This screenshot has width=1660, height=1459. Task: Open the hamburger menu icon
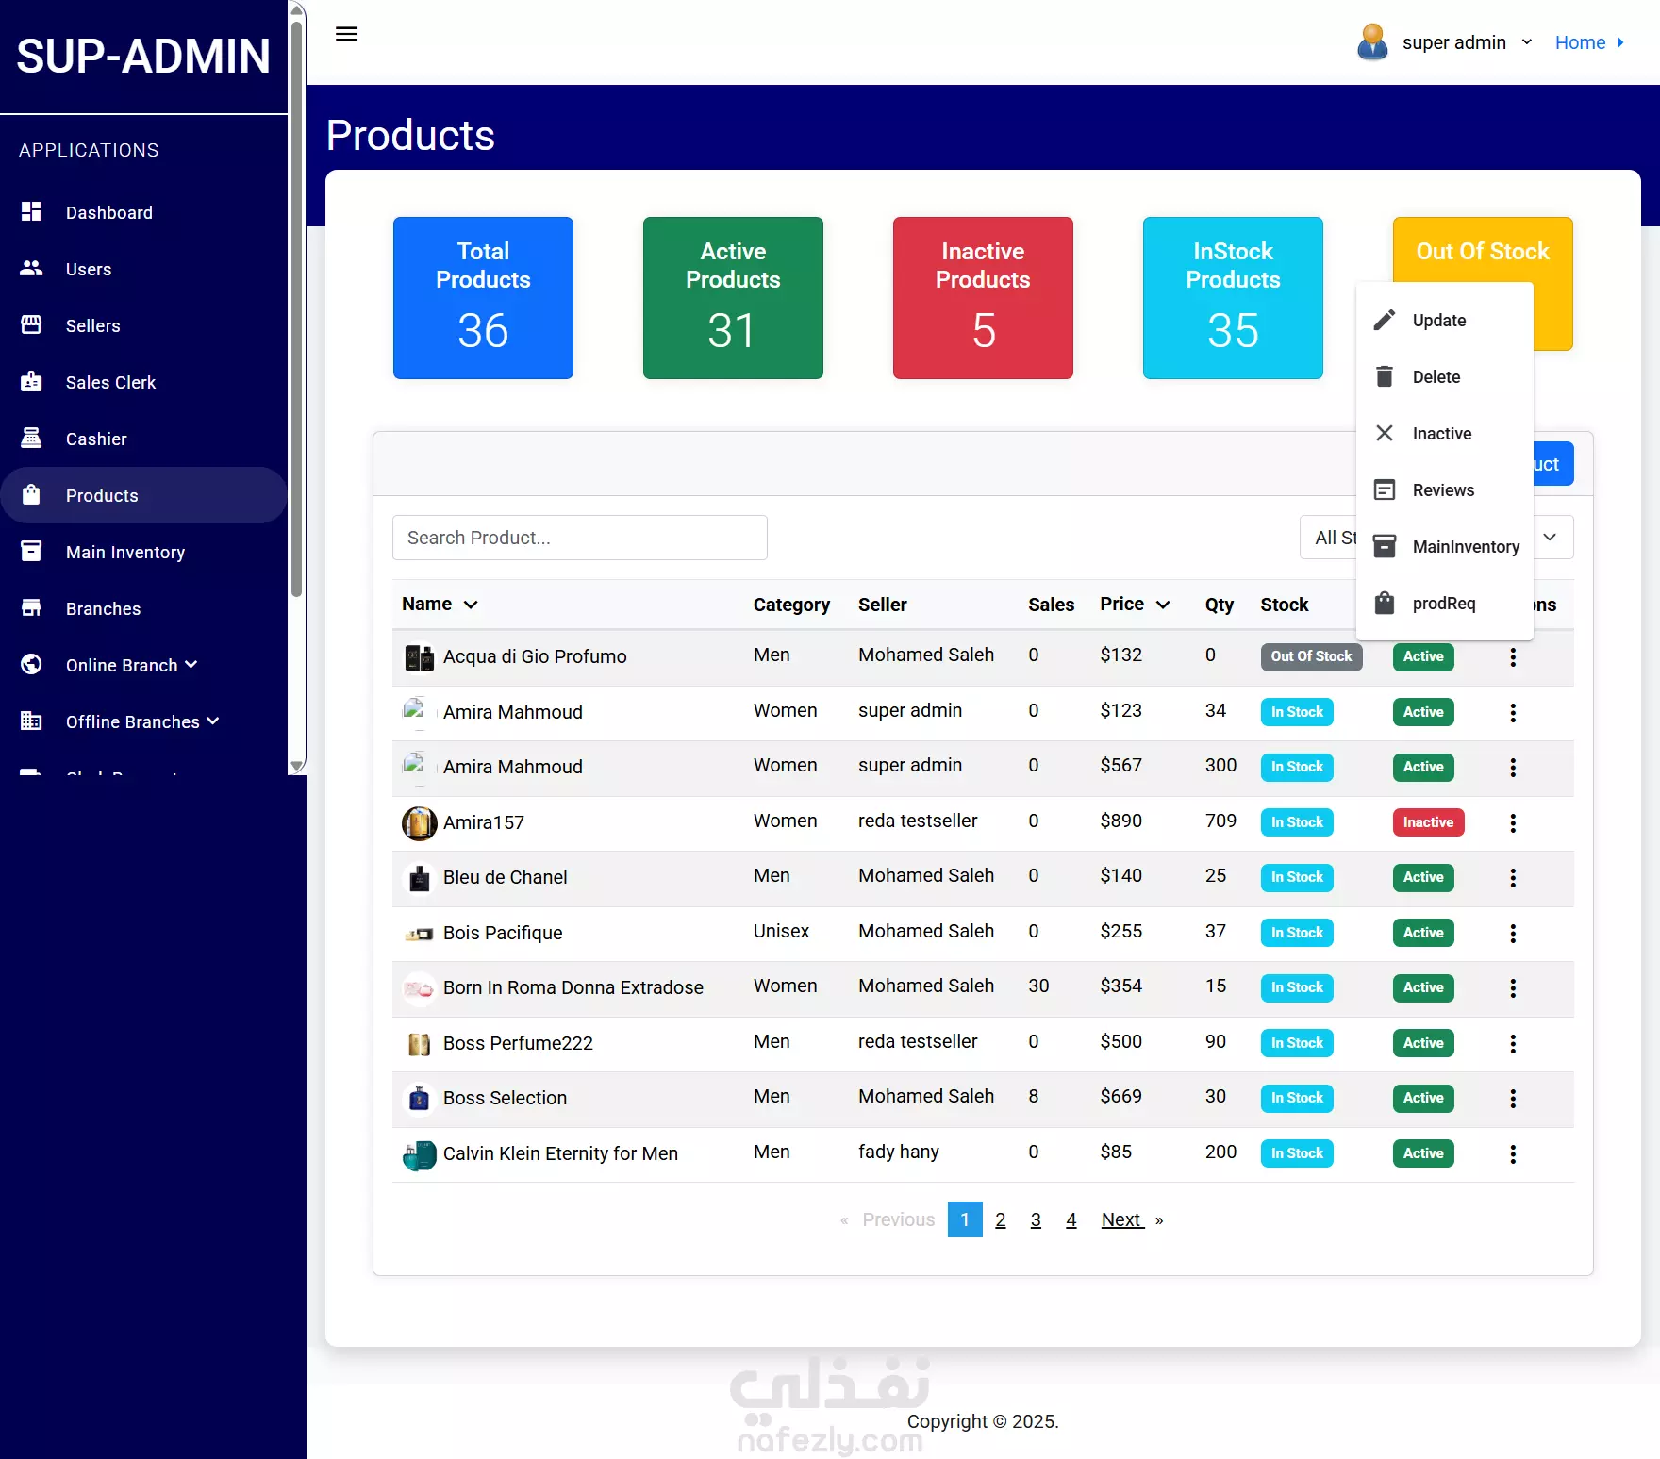pyautogui.click(x=346, y=35)
